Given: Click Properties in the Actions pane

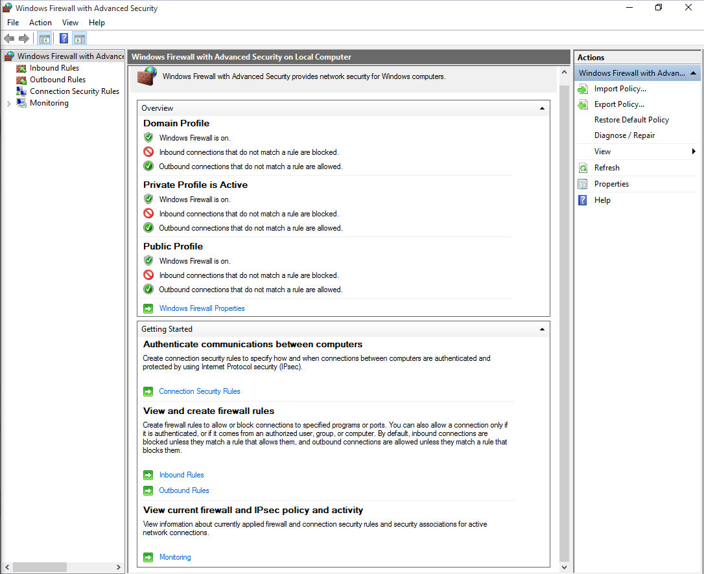Looking at the screenshot, I should [611, 184].
